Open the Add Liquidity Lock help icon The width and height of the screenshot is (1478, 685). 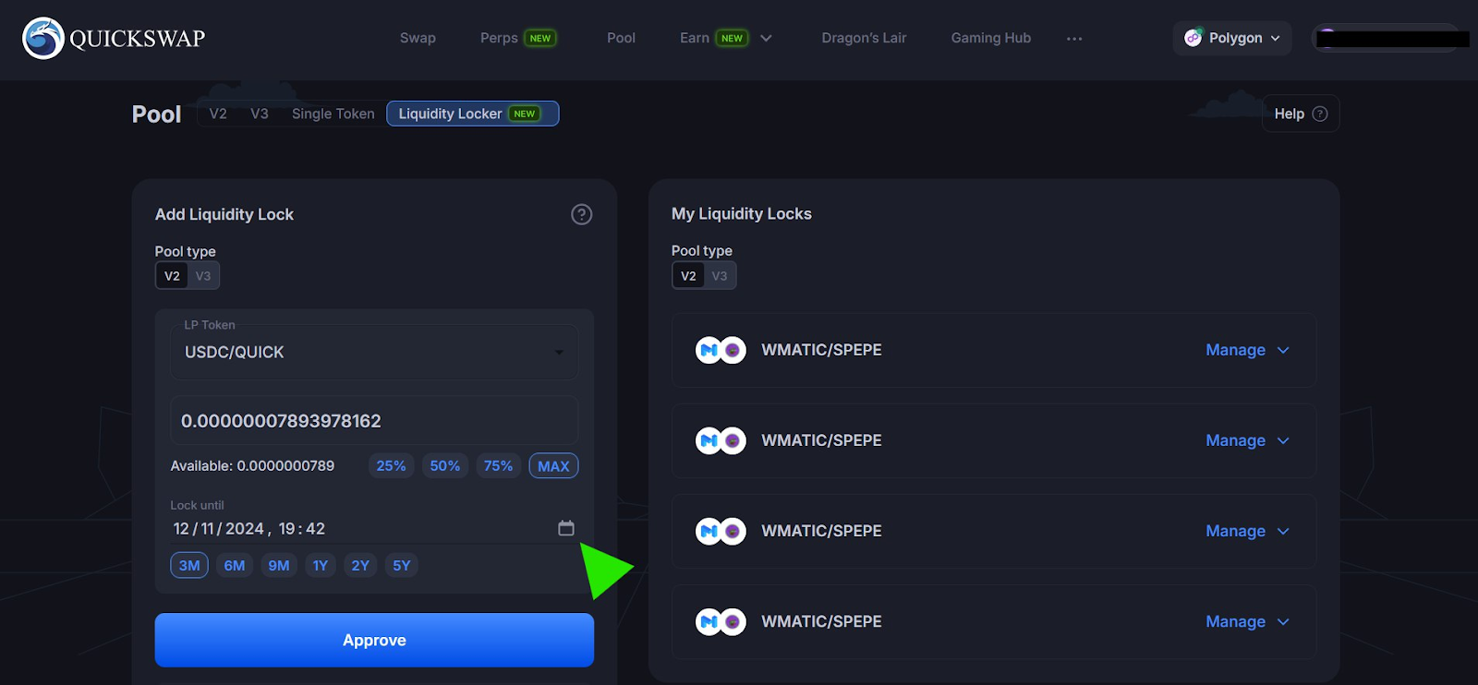[581, 214]
